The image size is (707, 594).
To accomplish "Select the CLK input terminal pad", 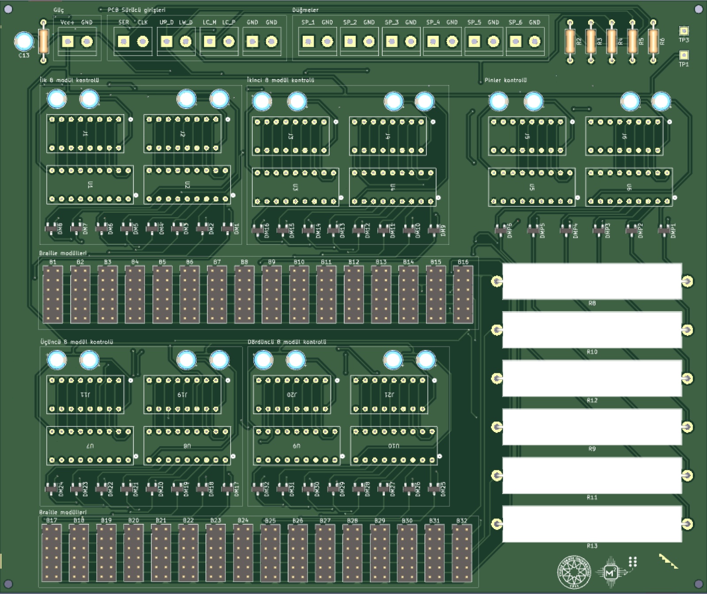I will [x=143, y=42].
